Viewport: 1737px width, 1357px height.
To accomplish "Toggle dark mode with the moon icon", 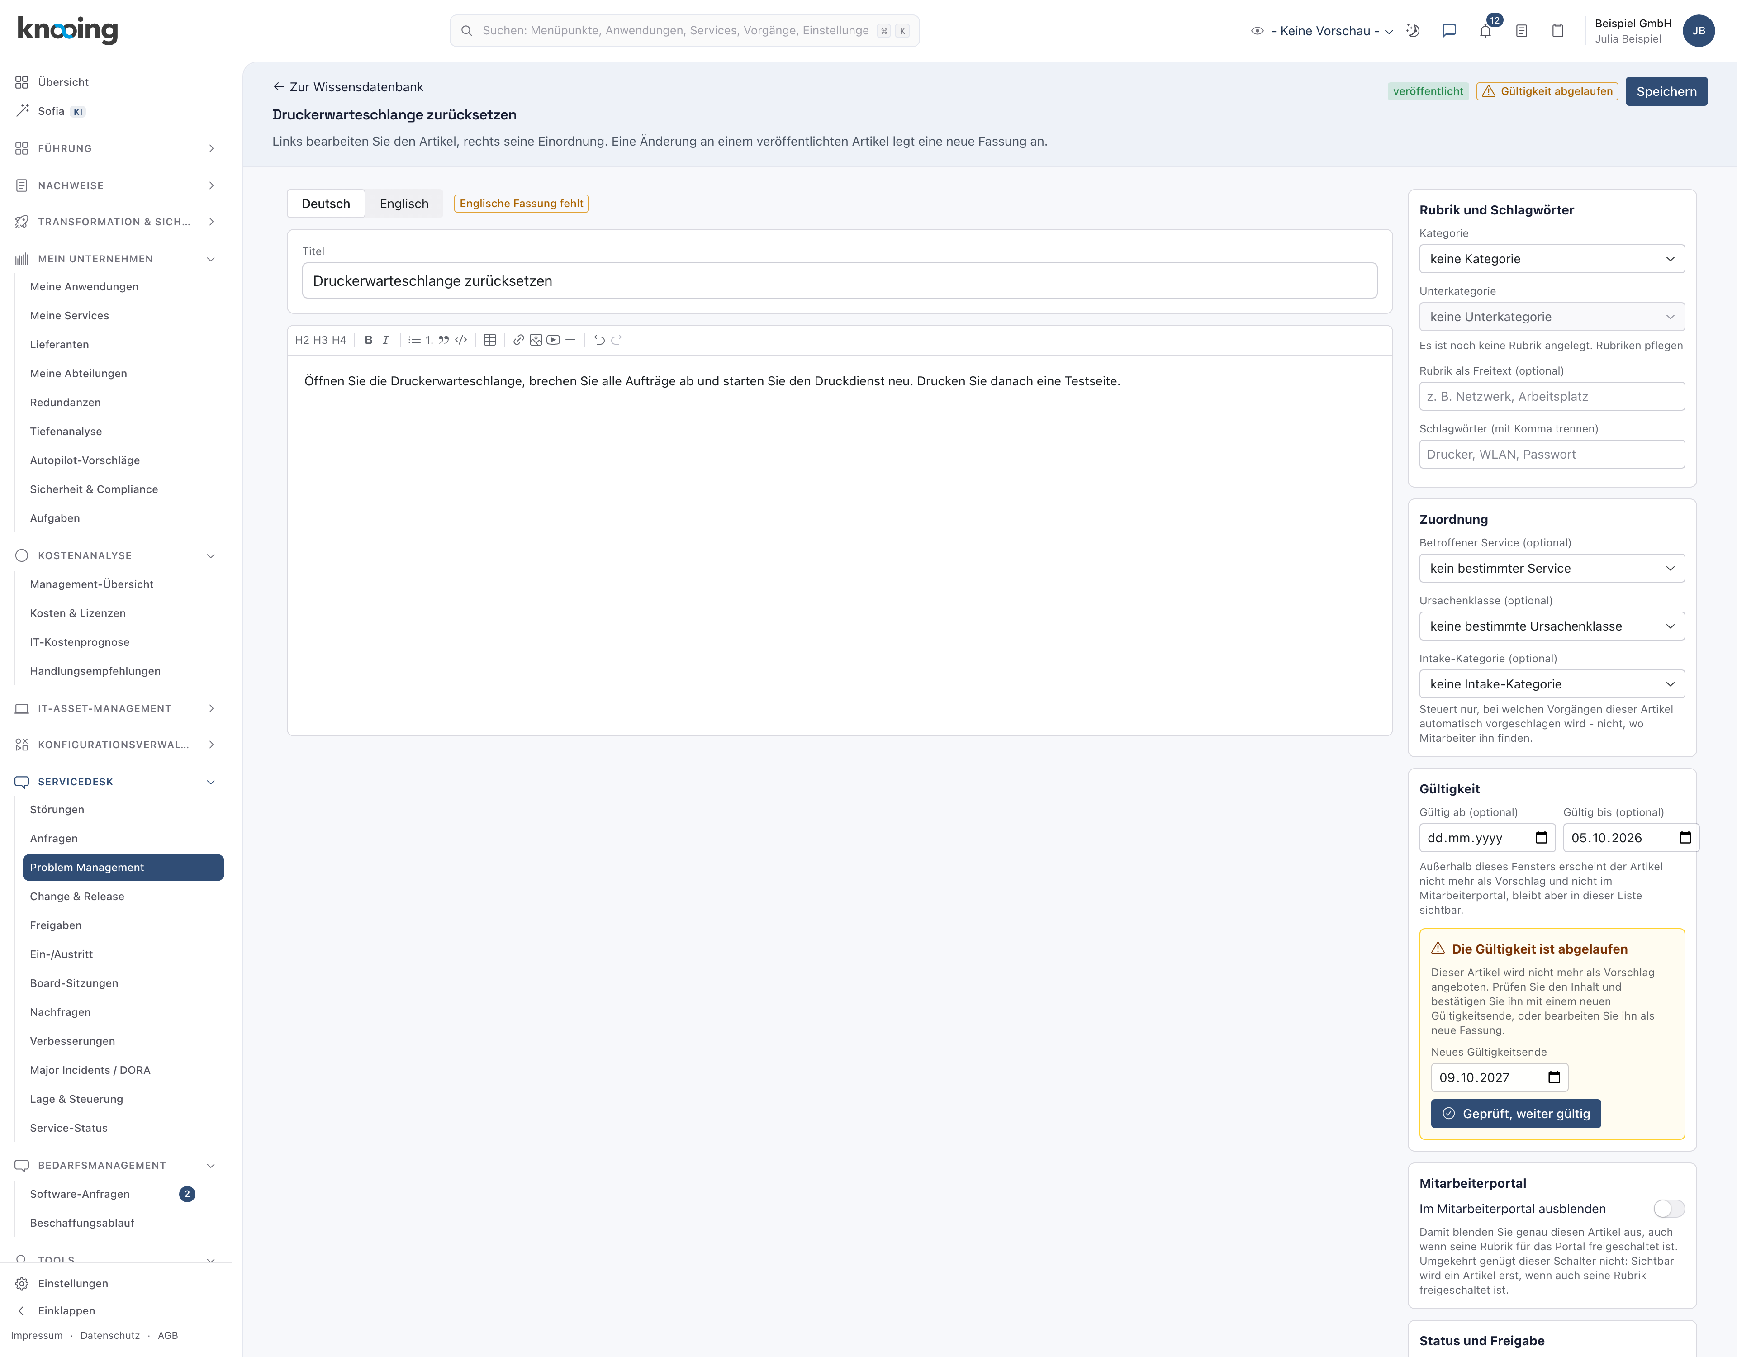I will click(x=1413, y=31).
